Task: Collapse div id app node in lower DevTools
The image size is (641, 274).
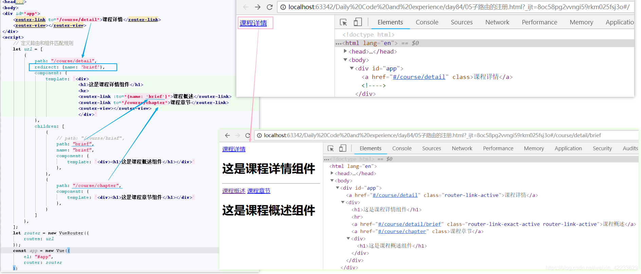Action: (337, 188)
